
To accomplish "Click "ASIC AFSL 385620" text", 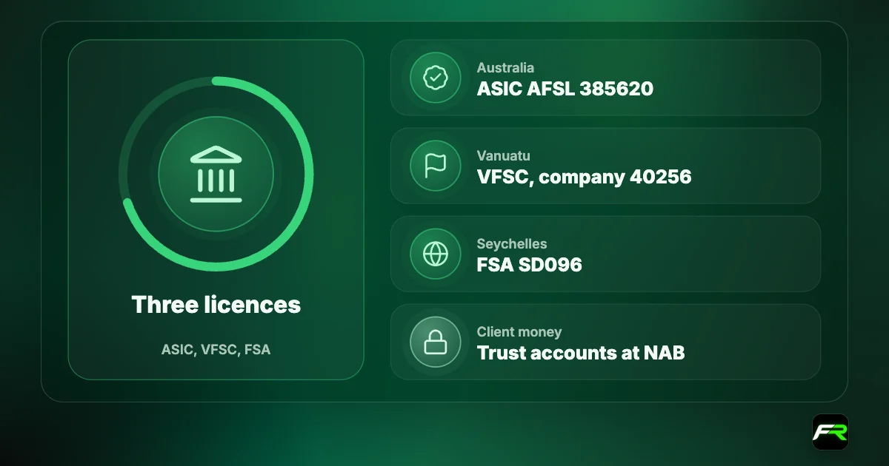I will [565, 90].
